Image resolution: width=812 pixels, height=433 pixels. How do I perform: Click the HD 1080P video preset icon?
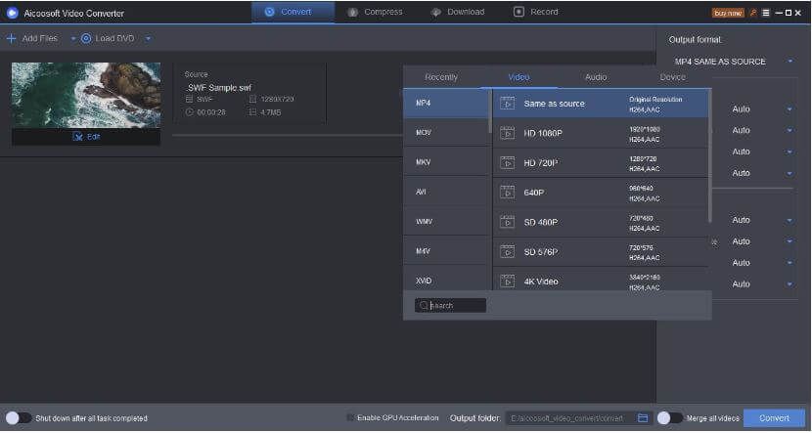(x=508, y=133)
